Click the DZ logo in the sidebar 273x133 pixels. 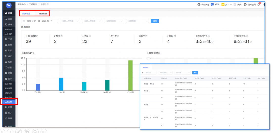(x=9, y=5)
